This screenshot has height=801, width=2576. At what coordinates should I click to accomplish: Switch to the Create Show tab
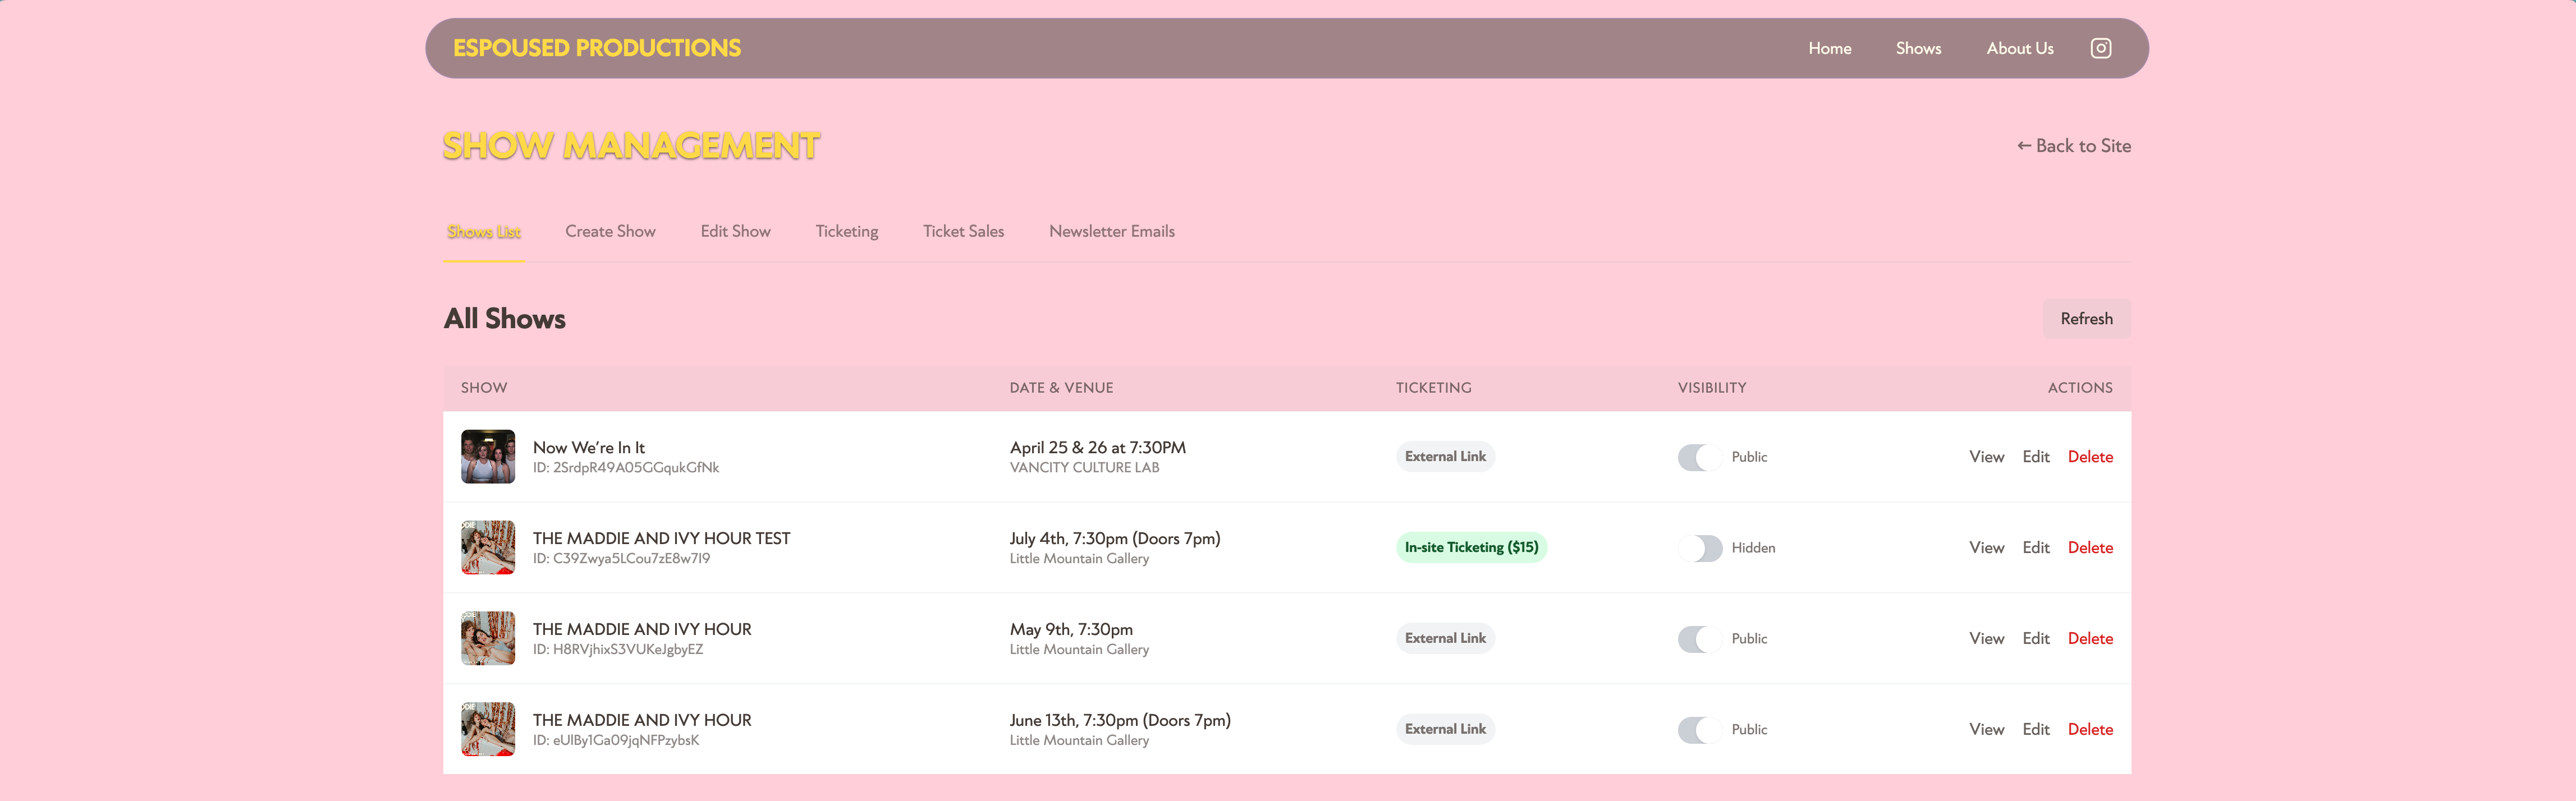610,231
